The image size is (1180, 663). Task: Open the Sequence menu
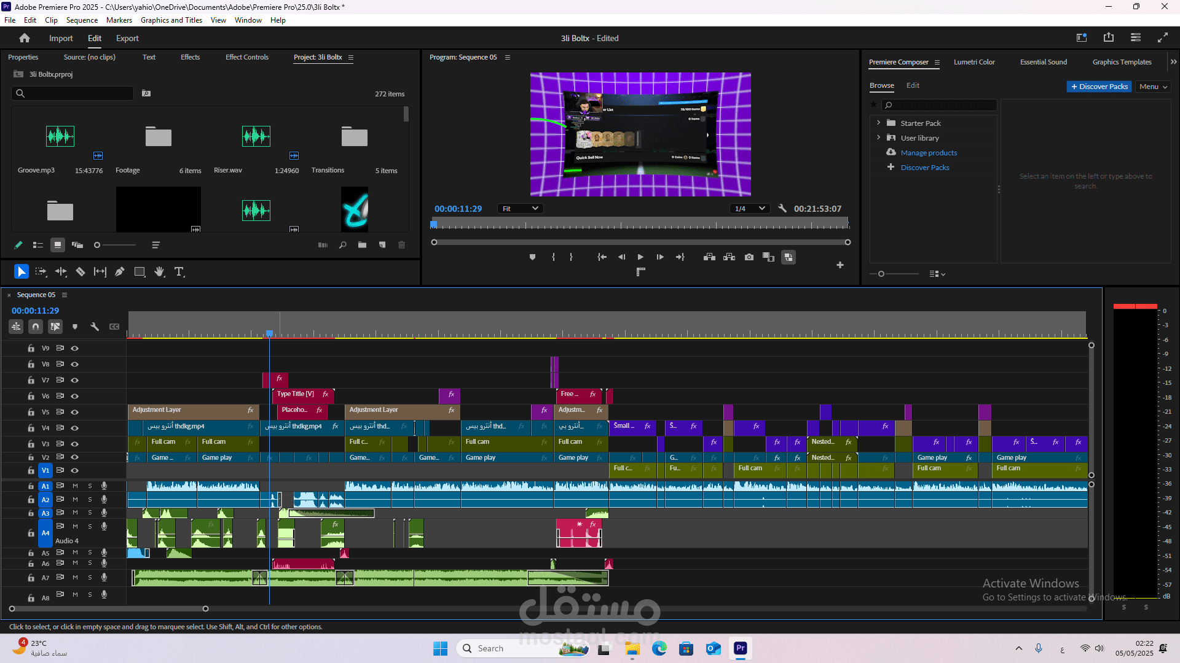pos(82,20)
